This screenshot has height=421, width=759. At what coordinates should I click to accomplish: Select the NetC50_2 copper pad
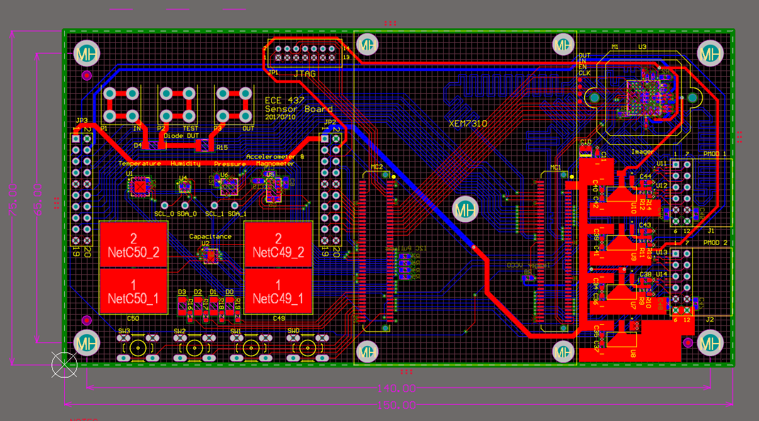[x=133, y=245]
